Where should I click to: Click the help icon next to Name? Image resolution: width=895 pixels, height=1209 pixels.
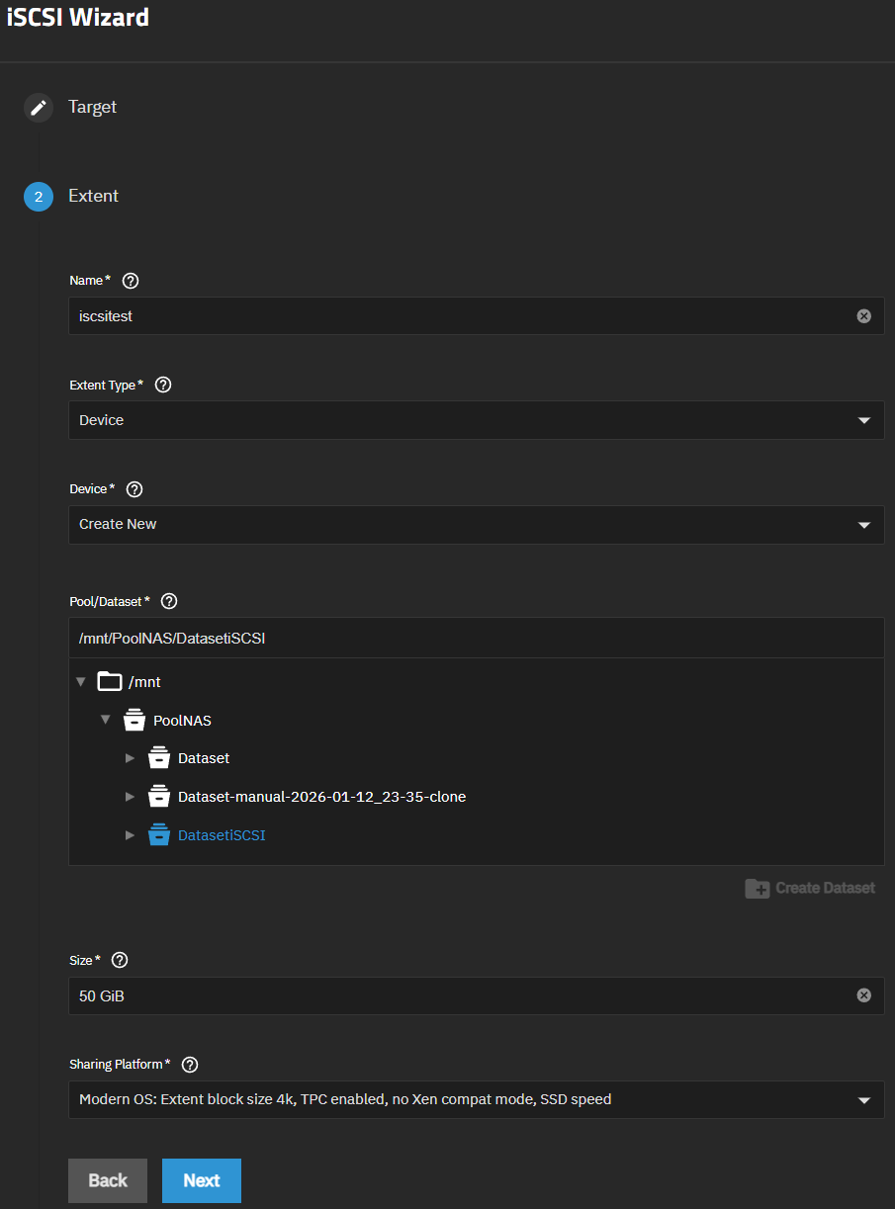click(131, 281)
